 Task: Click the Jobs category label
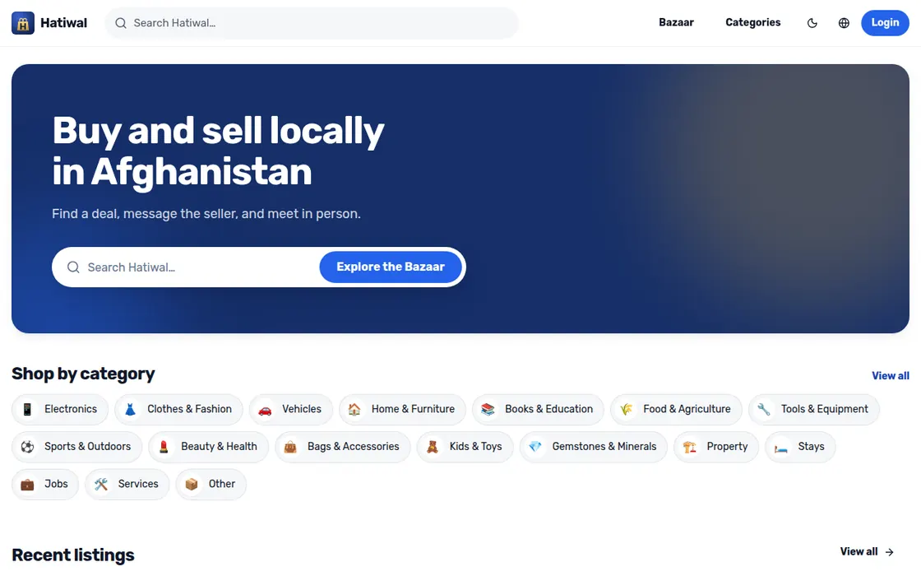point(57,484)
